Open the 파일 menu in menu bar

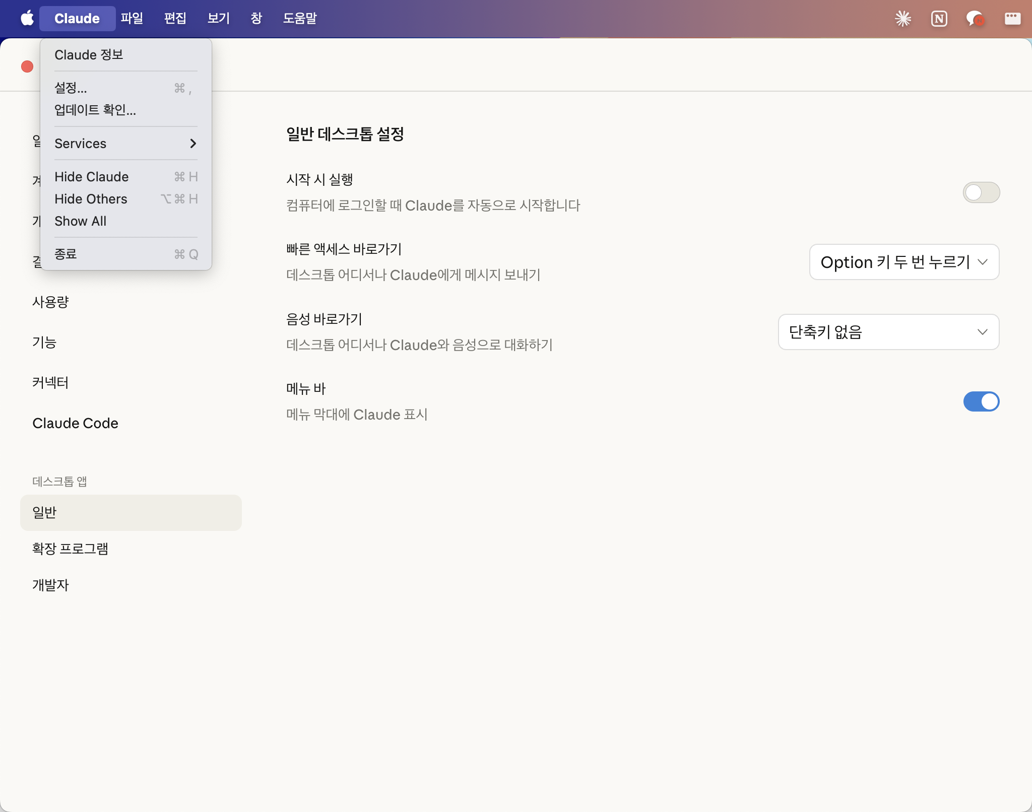132,19
